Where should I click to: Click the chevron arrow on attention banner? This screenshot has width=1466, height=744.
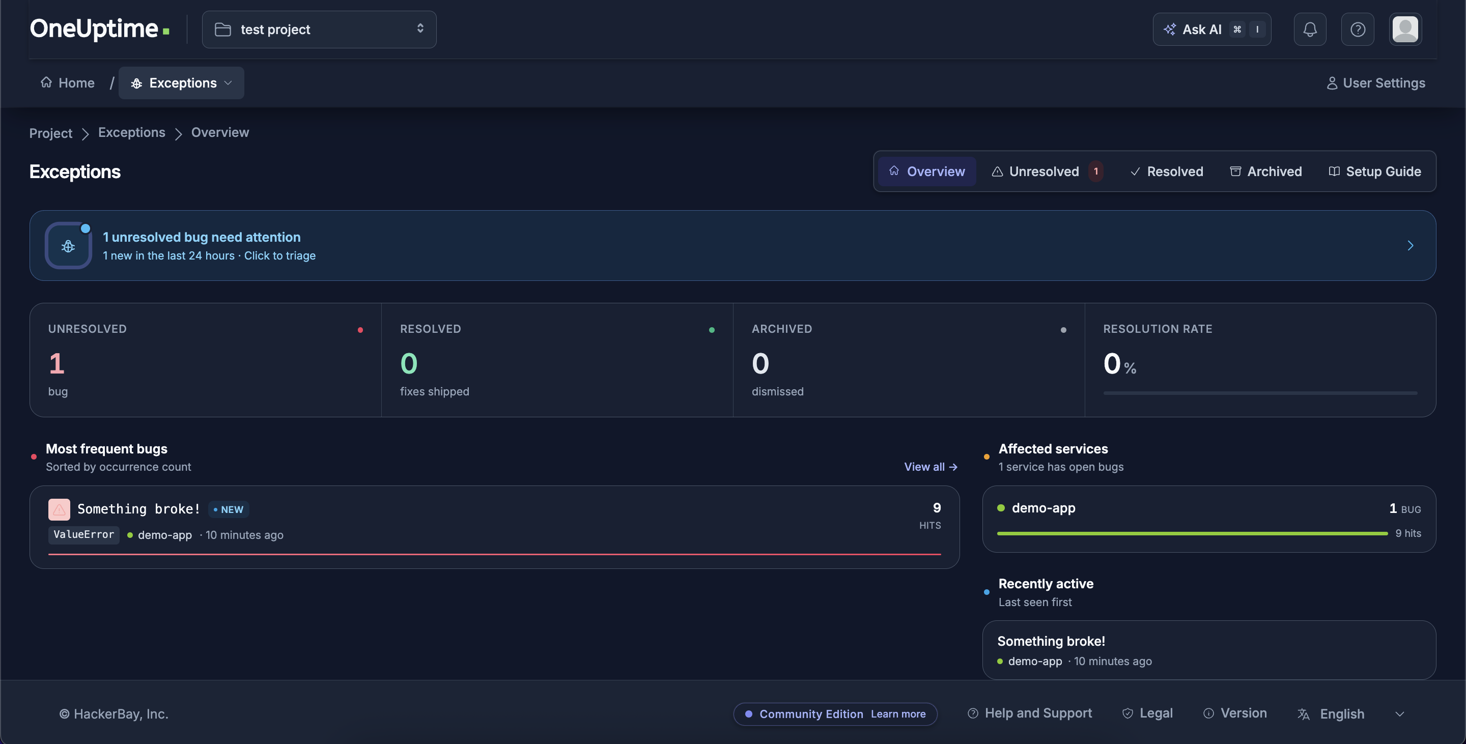point(1410,246)
